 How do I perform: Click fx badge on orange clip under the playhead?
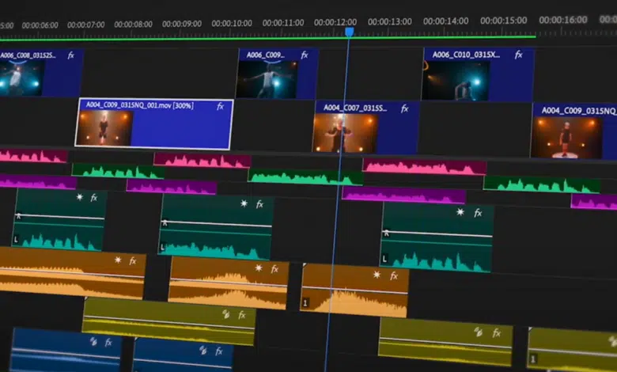394,276
